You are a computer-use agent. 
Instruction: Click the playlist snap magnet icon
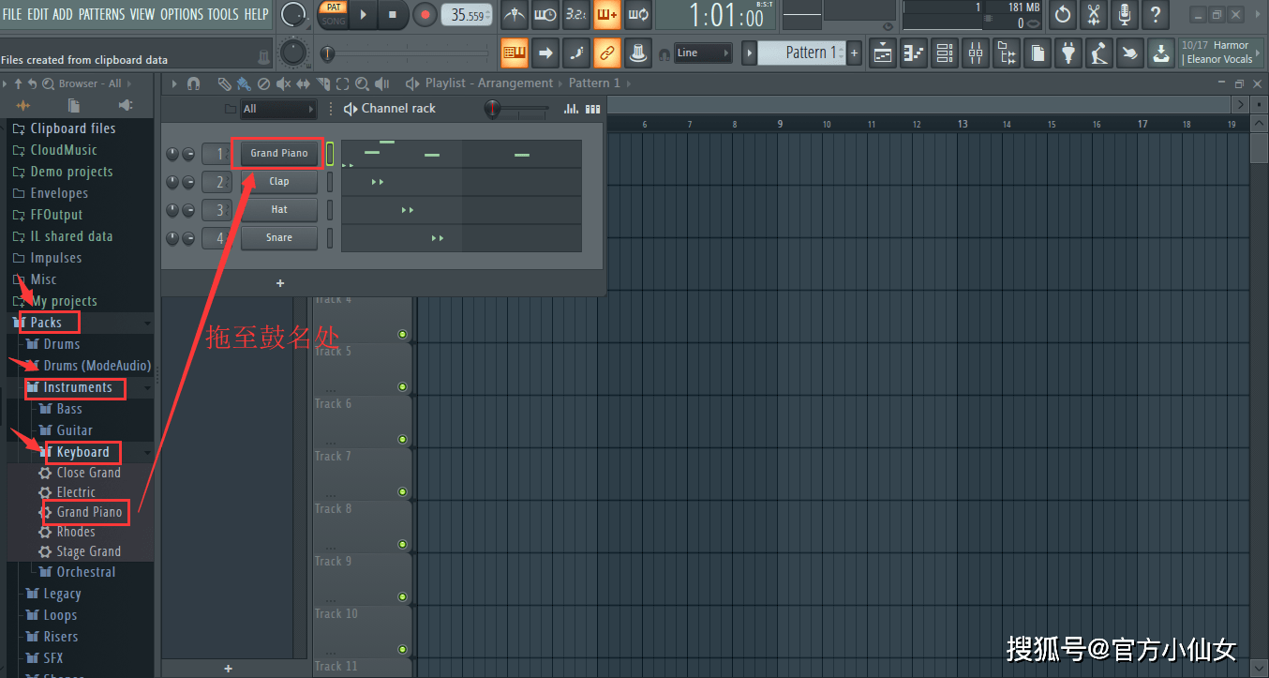click(x=193, y=83)
